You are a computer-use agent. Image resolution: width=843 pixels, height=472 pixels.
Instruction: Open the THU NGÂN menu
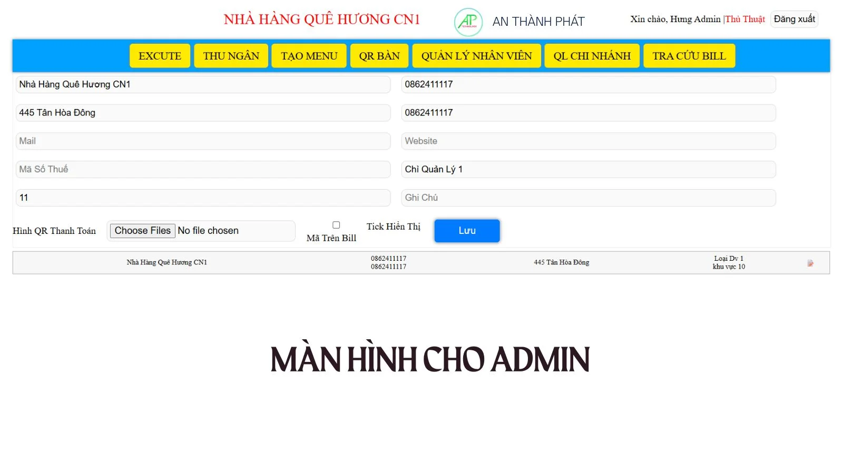pos(231,56)
